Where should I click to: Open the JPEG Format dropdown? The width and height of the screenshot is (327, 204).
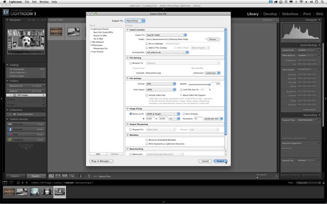tap(161, 84)
